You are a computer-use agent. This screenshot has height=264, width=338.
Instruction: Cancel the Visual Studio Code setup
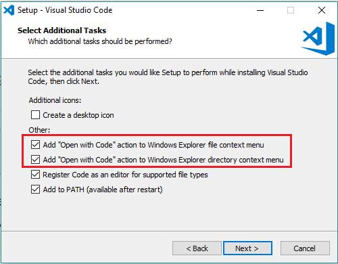(x=305, y=248)
